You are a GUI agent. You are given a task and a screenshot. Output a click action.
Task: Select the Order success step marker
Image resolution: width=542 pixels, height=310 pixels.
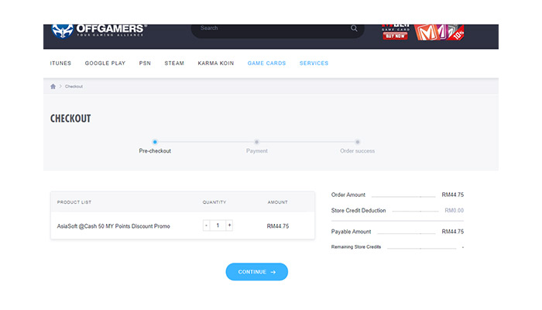358,142
